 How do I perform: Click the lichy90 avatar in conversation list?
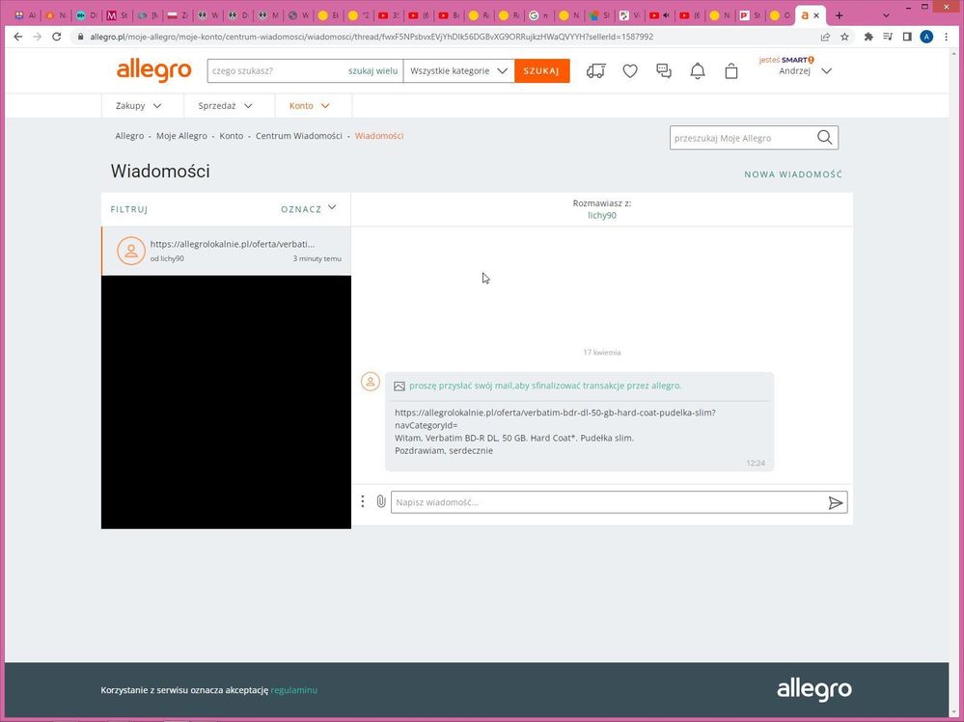click(x=131, y=251)
